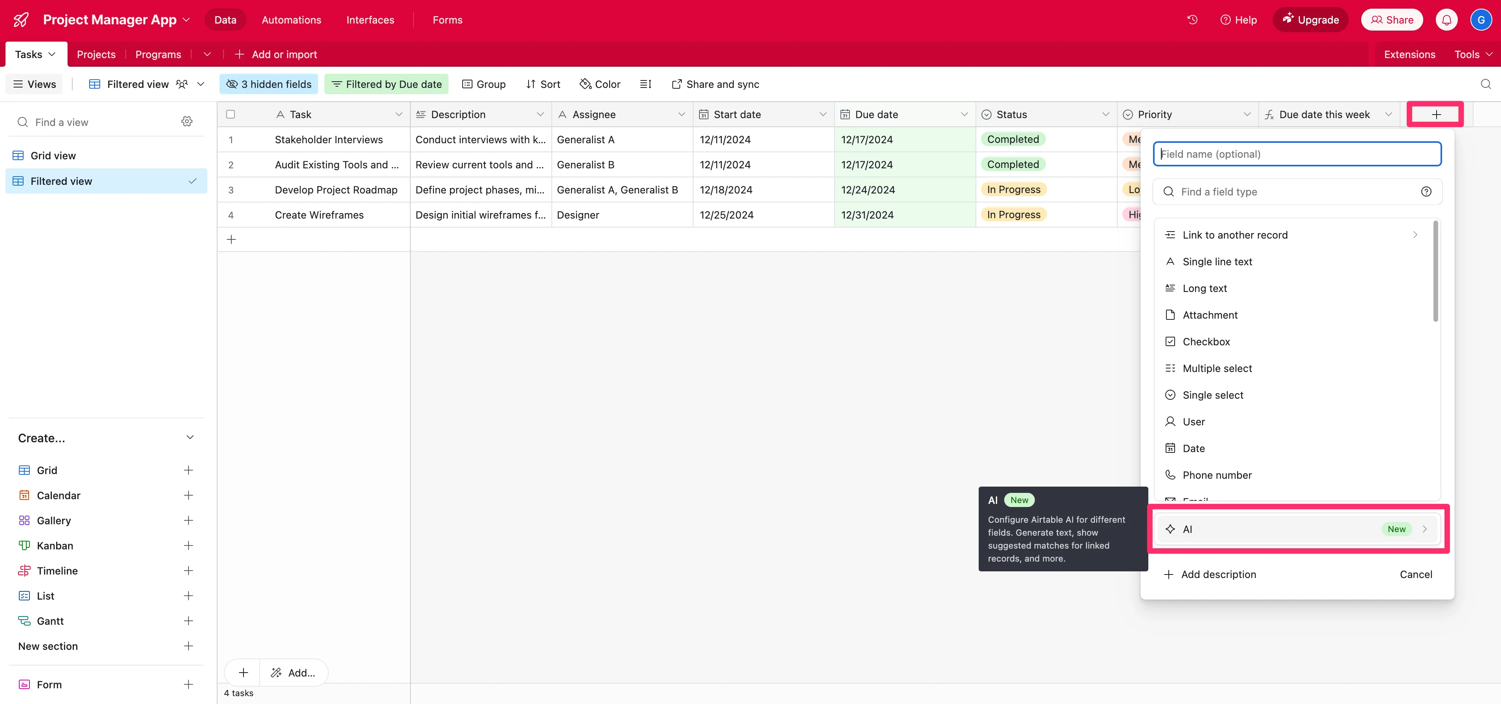Click the notifications bell icon

1446,20
